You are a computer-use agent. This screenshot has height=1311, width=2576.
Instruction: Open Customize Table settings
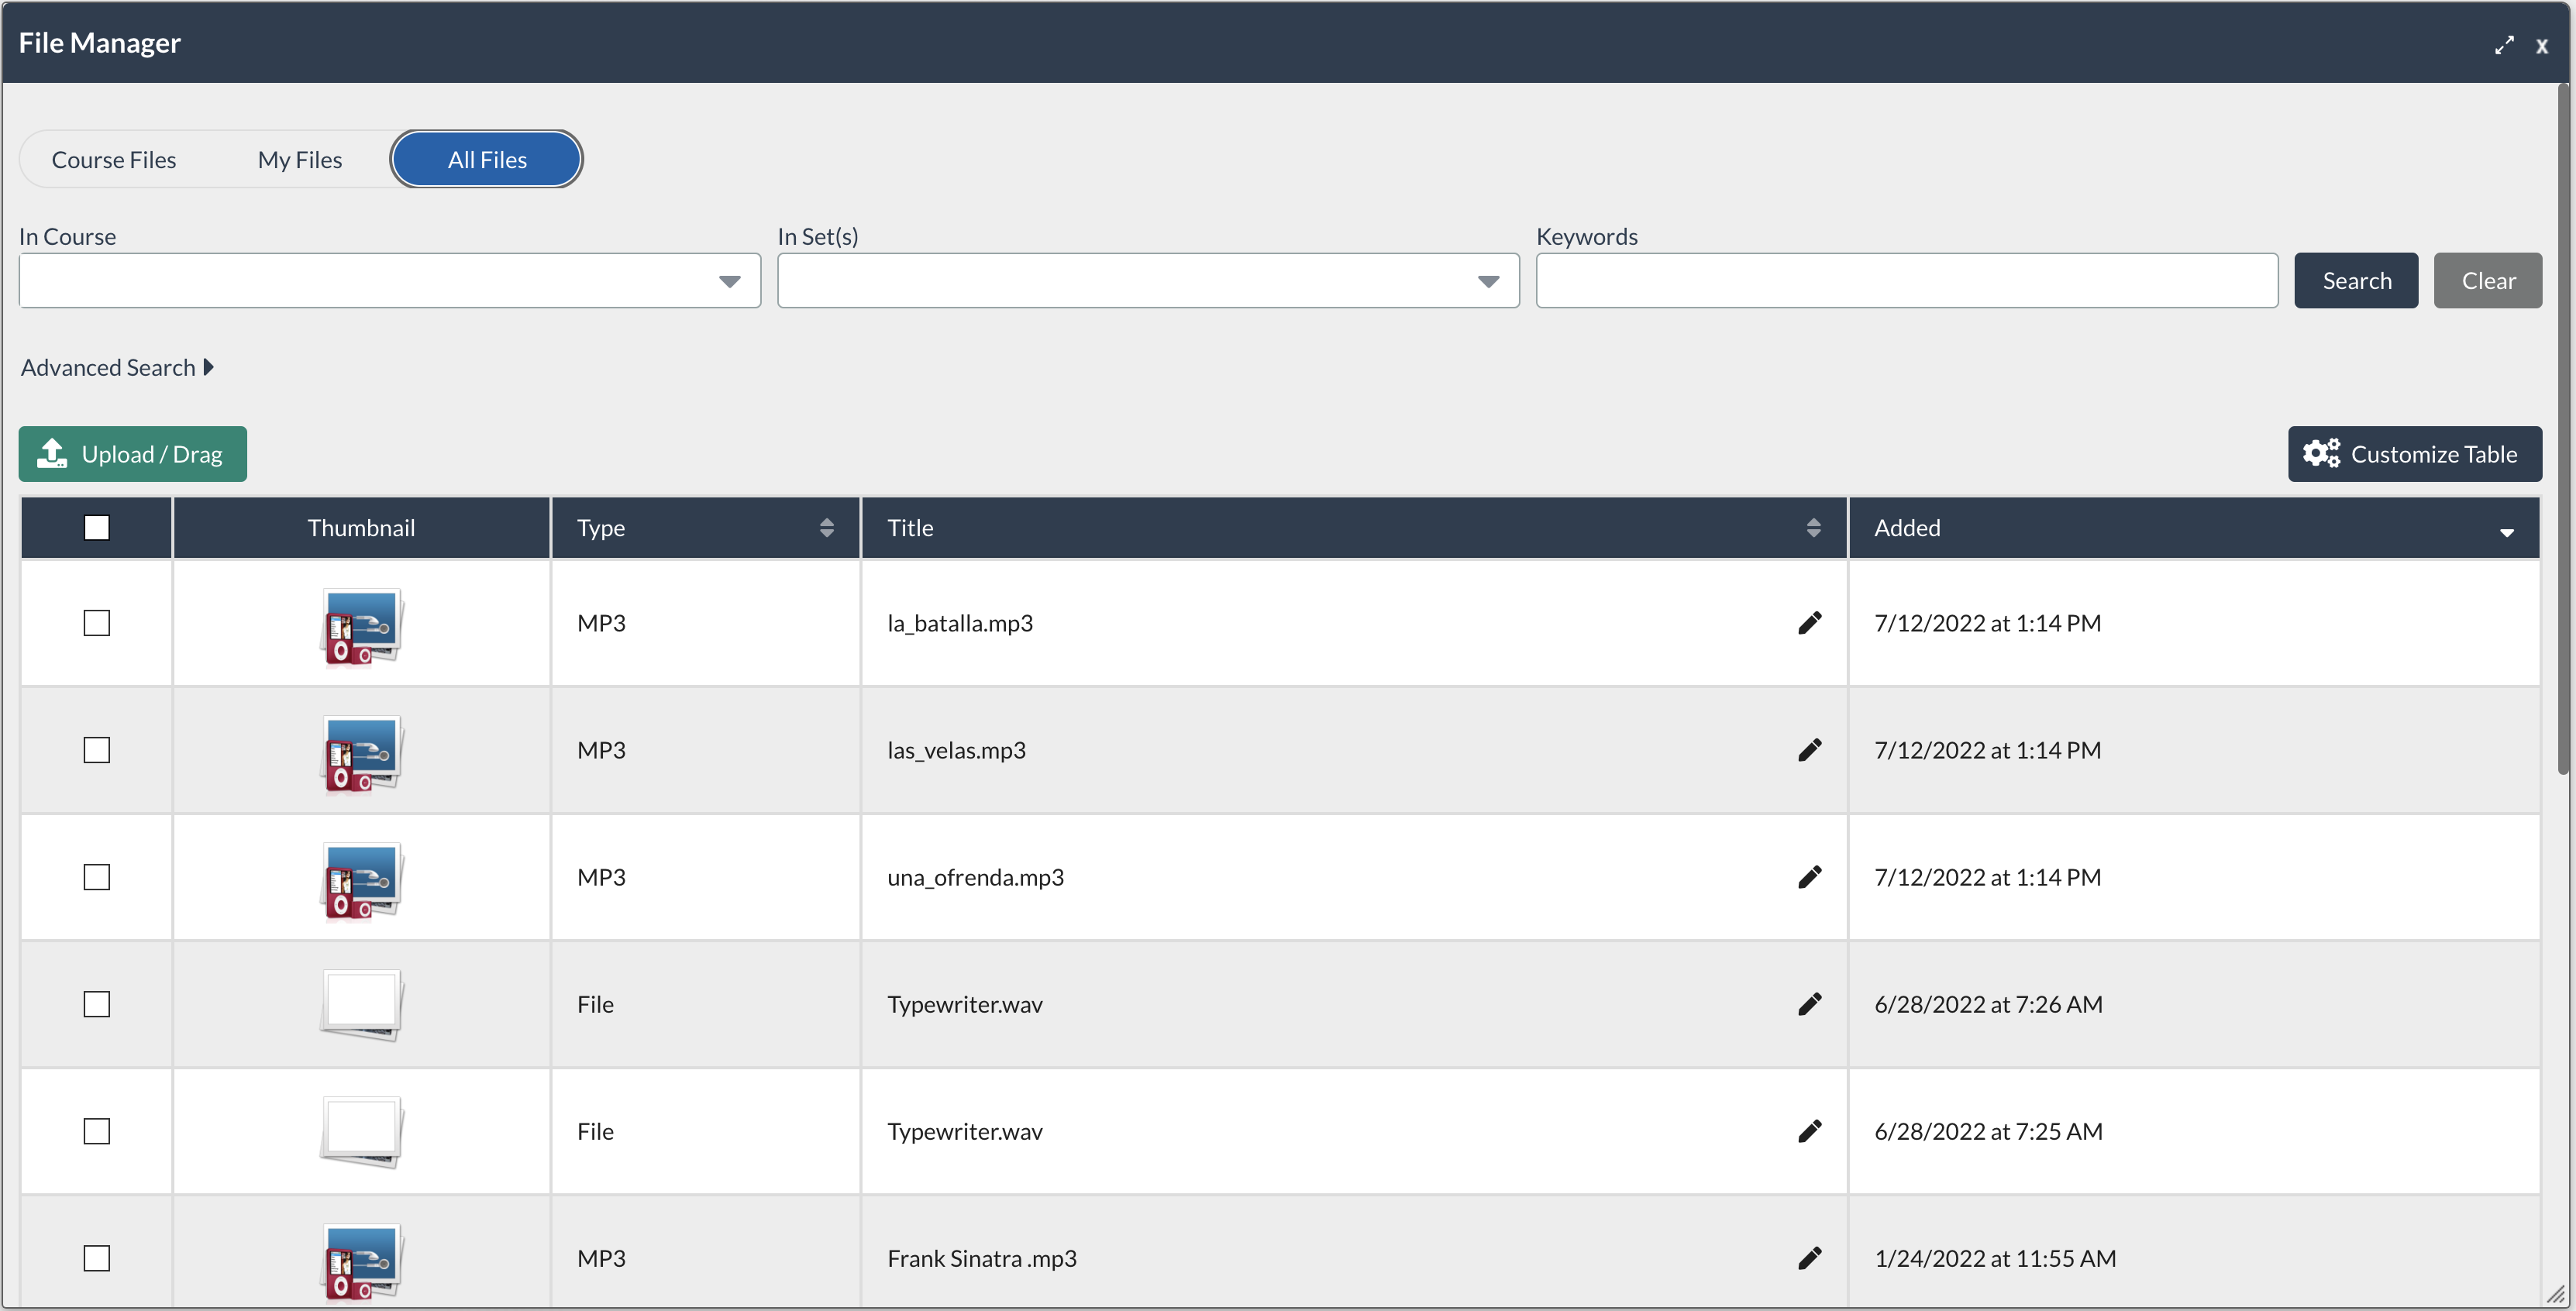(2414, 454)
